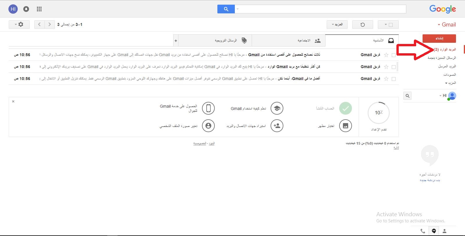Add a new inbox tab with plus icon
The height and width of the screenshot is (236, 465).
tap(176, 41)
